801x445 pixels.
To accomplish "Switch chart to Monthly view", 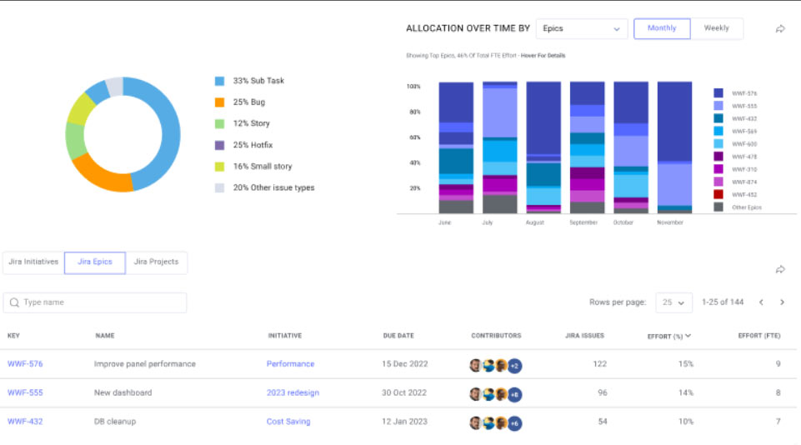I will pos(662,28).
